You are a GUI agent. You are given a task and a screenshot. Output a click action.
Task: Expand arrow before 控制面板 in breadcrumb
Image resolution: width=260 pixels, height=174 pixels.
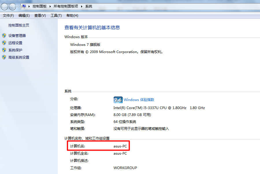[x=29, y=6]
